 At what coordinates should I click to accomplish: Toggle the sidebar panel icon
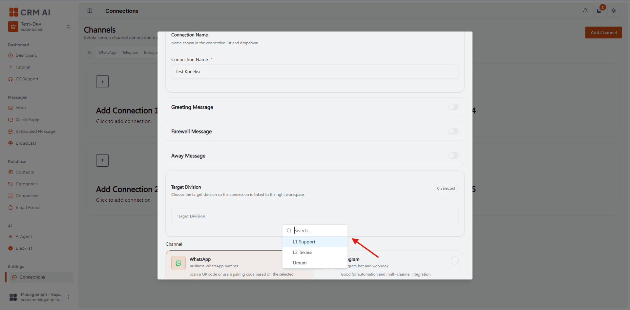90,11
